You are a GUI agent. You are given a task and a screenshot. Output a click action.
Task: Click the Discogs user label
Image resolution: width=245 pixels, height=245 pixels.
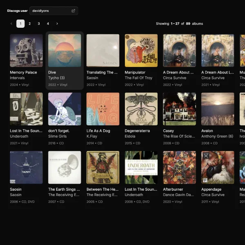click(x=17, y=11)
